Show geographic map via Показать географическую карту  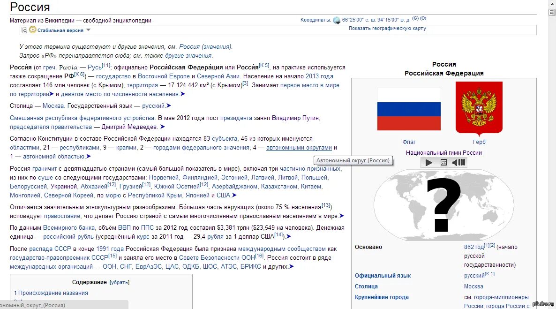[387, 29]
